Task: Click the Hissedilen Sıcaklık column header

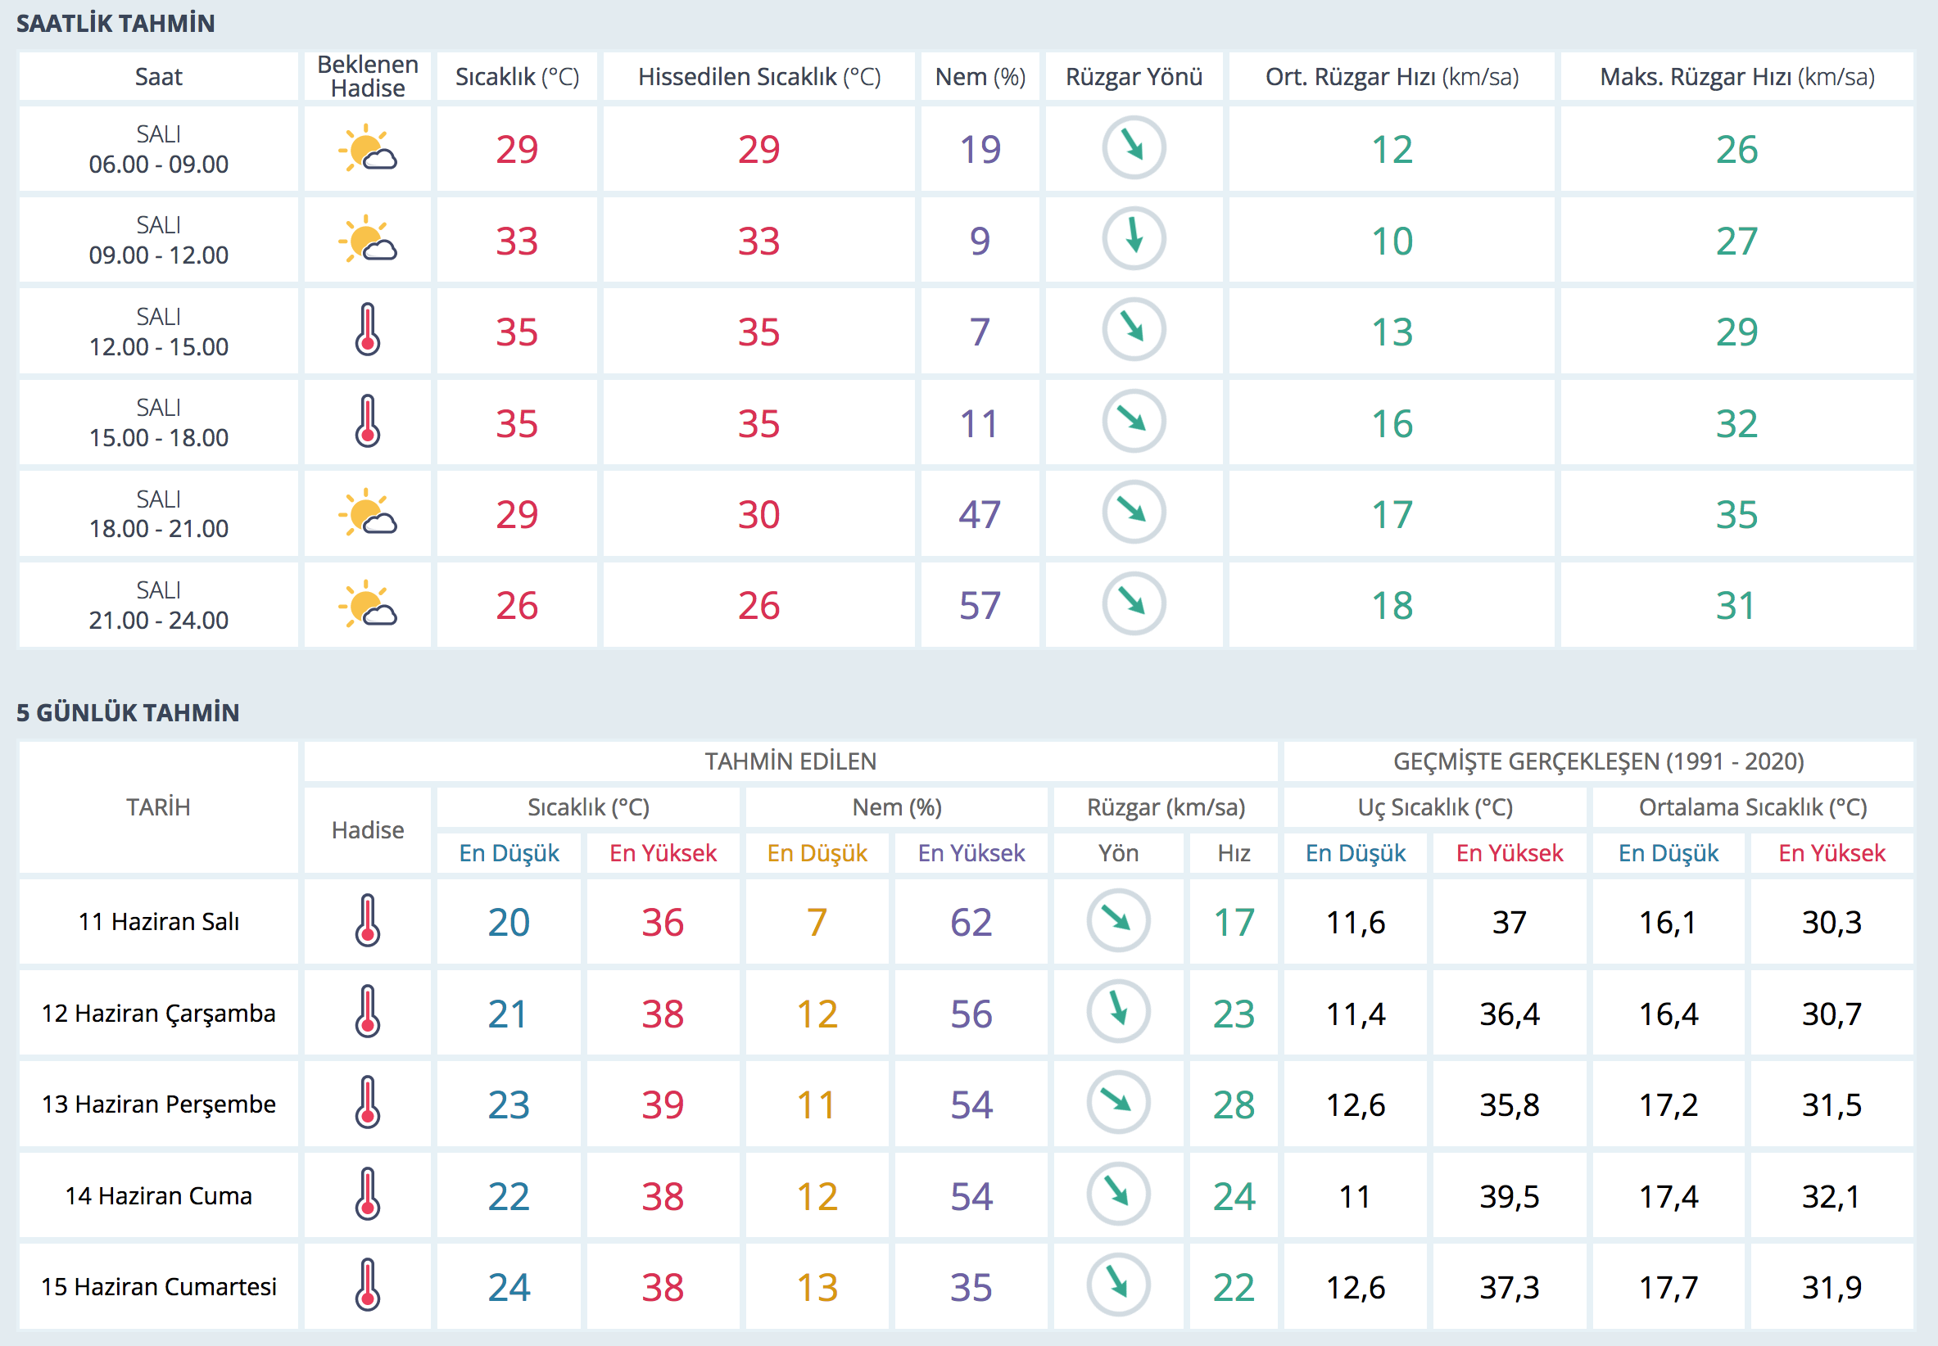Action: click(x=758, y=77)
